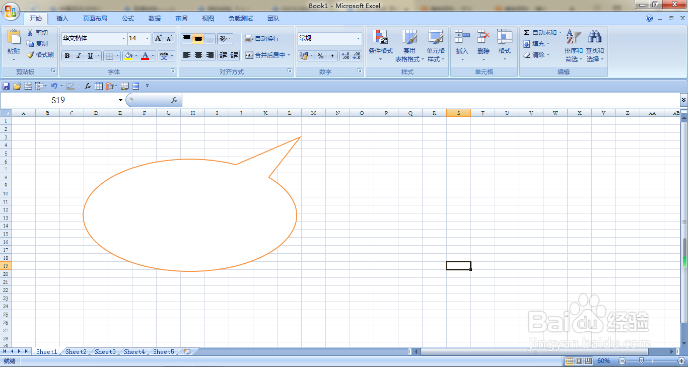Toggle Bold formatting
This screenshot has width=688, height=367.
pos(67,56)
